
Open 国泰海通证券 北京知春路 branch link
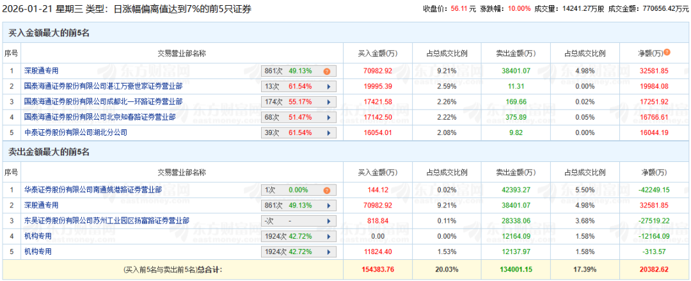tap(103, 117)
